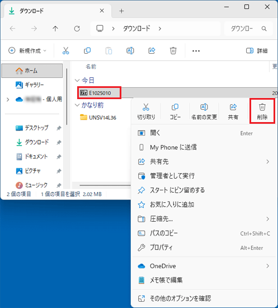The image size is (278, 308).
Task: Open ミュージック in navigation pane
Action: (32, 185)
